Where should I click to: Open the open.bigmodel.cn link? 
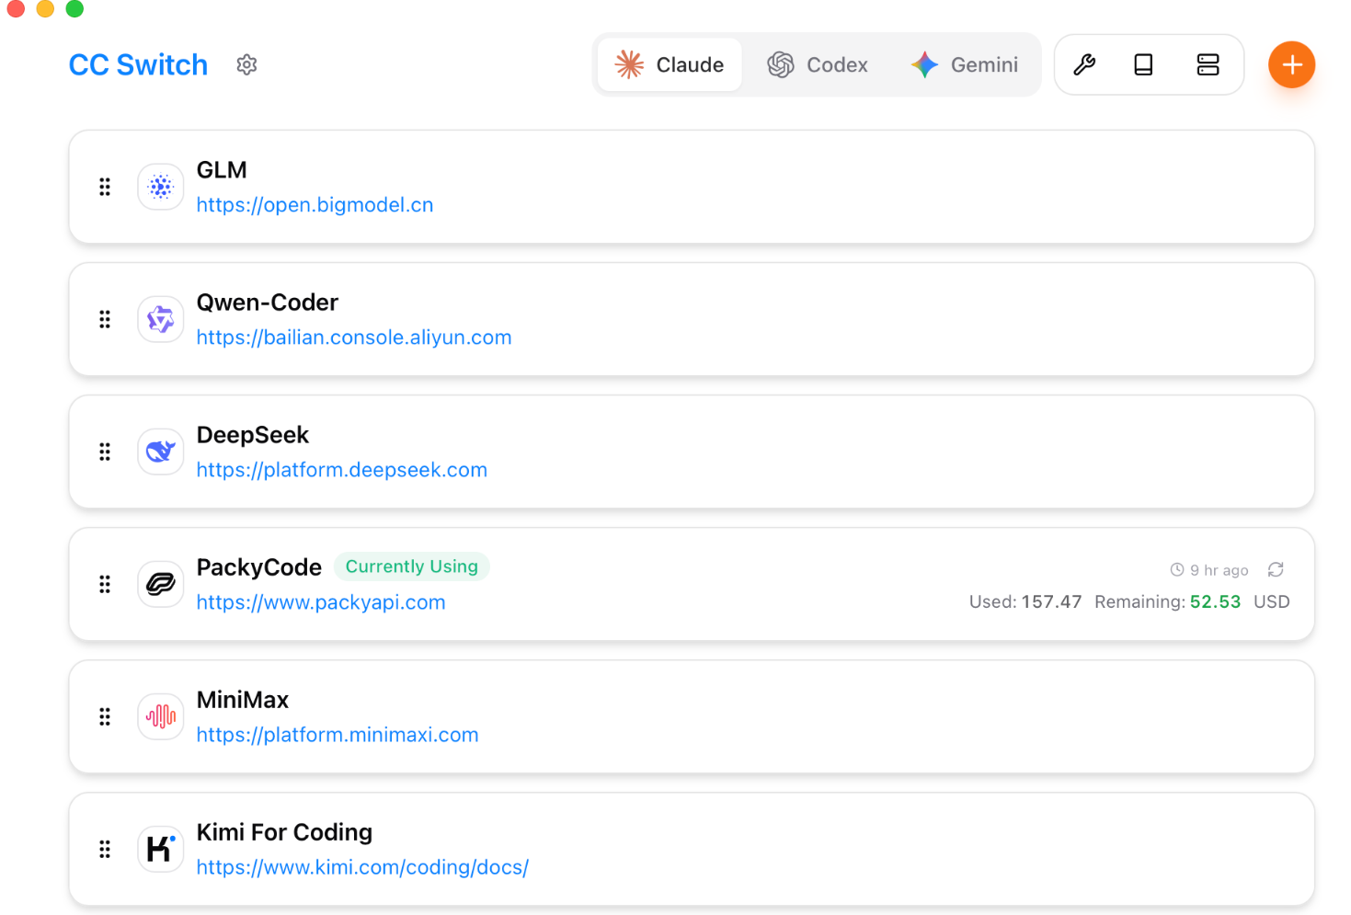point(315,205)
